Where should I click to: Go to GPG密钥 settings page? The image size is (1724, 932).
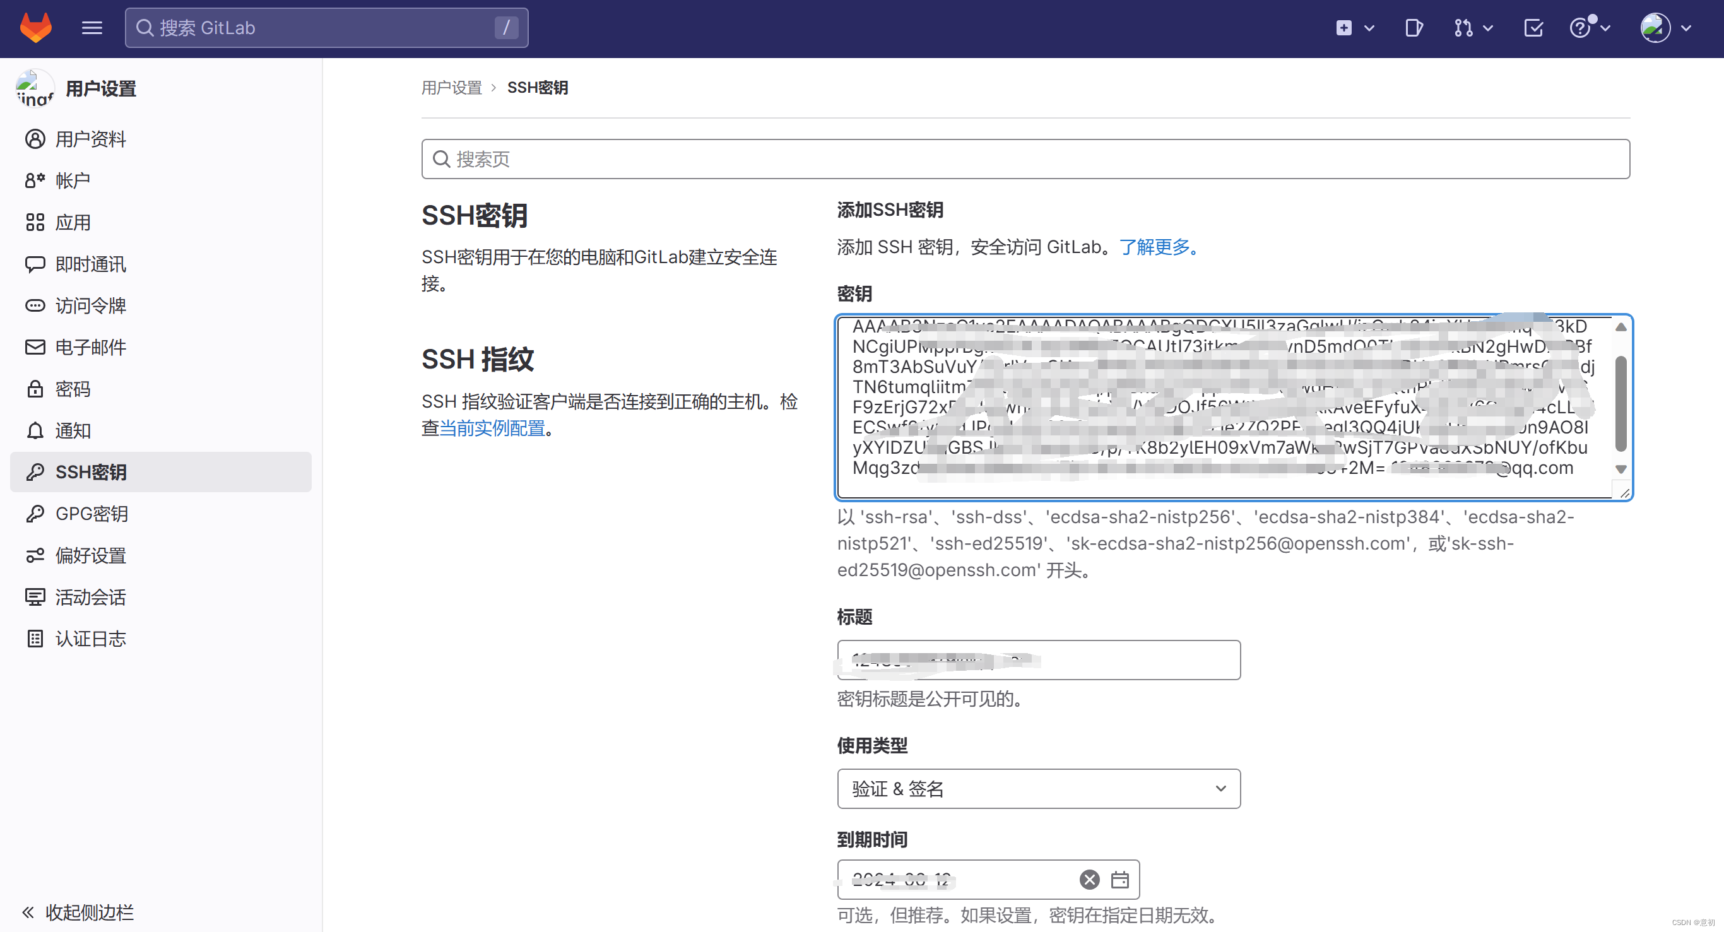(161, 514)
